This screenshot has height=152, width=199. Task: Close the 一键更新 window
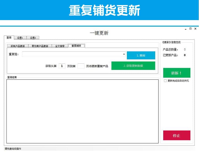[x=195, y=29]
